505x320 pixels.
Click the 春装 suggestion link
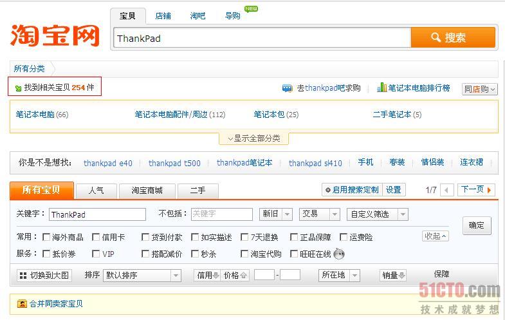point(397,162)
